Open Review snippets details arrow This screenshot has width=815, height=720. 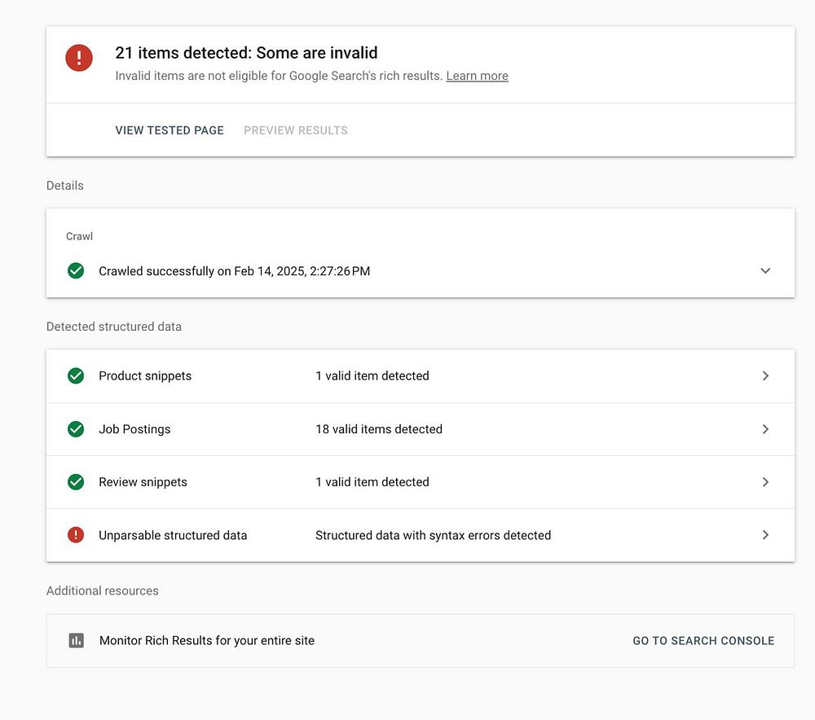point(765,482)
